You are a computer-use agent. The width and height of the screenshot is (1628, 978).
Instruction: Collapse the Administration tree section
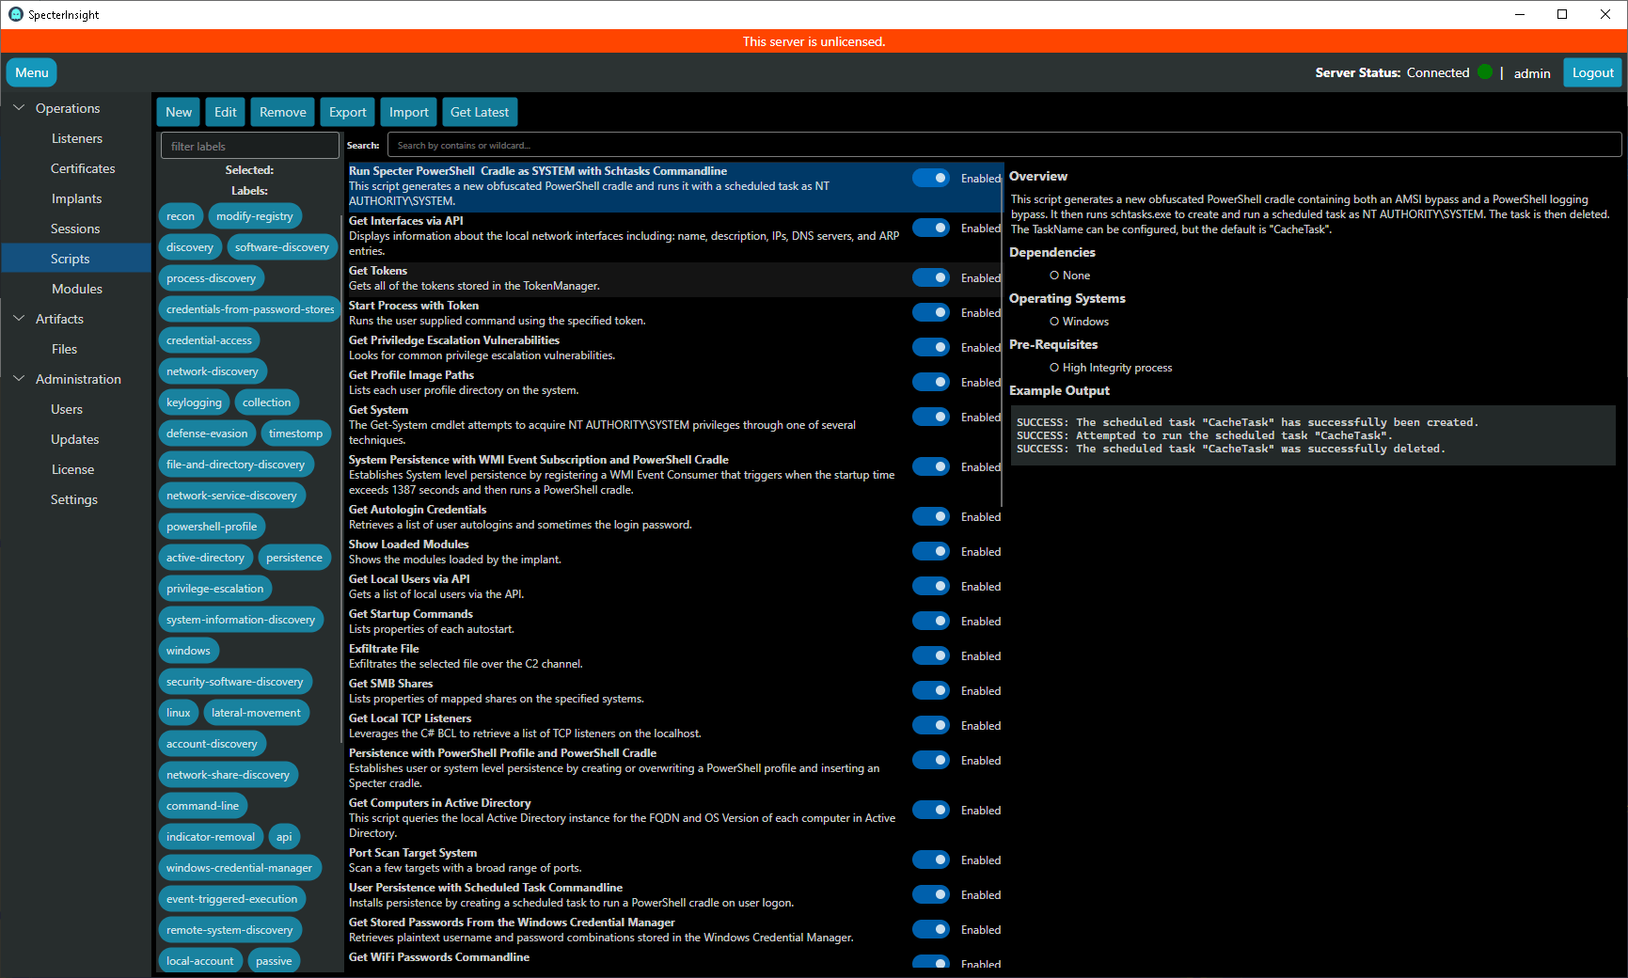19,379
